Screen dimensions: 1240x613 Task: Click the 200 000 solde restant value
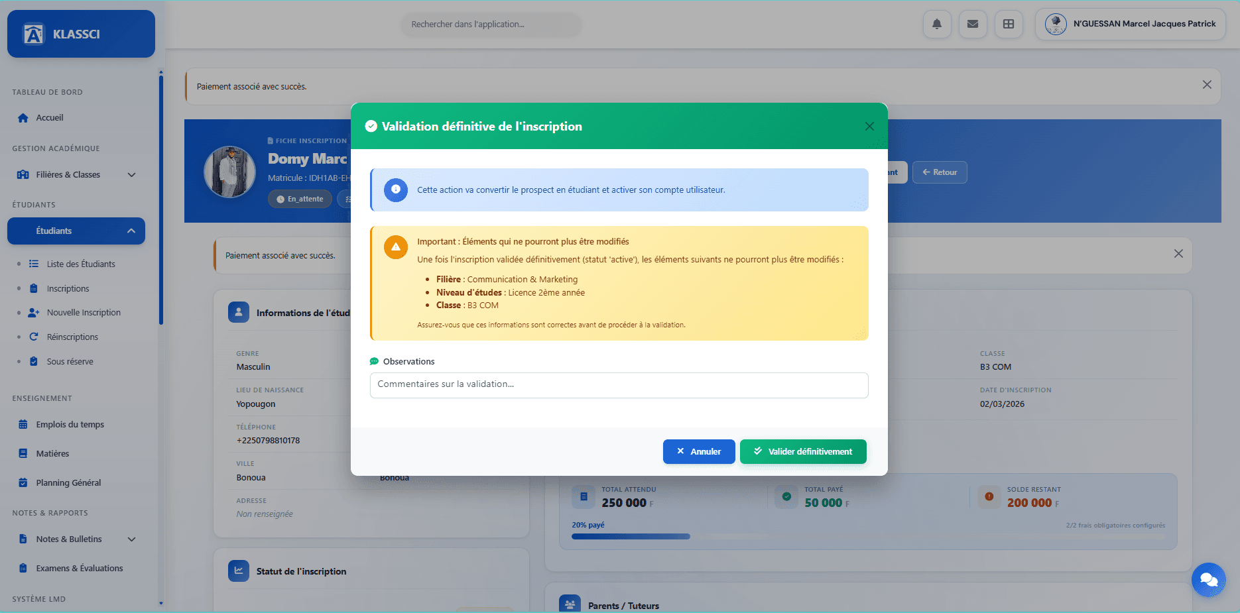(x=1029, y=503)
